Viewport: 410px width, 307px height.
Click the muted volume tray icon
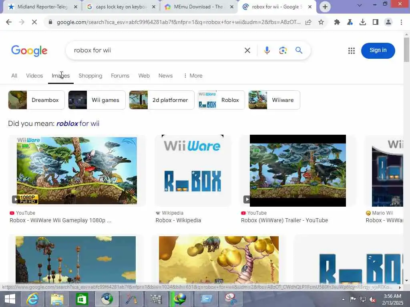point(372,299)
